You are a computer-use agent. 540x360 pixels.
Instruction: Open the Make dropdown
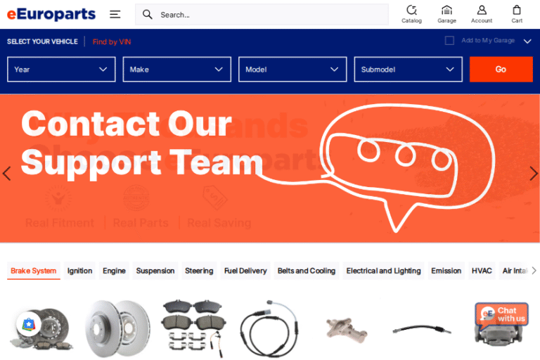click(x=177, y=70)
